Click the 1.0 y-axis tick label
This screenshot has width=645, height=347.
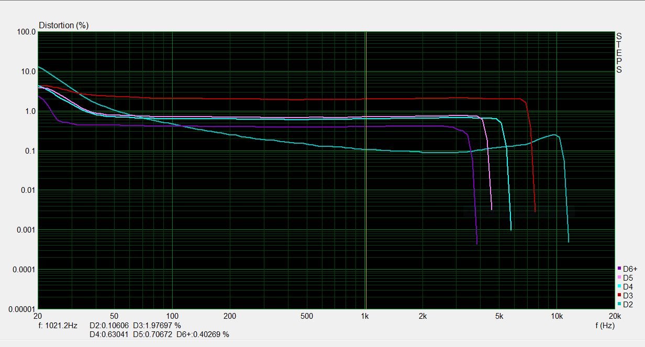[x=30, y=111]
